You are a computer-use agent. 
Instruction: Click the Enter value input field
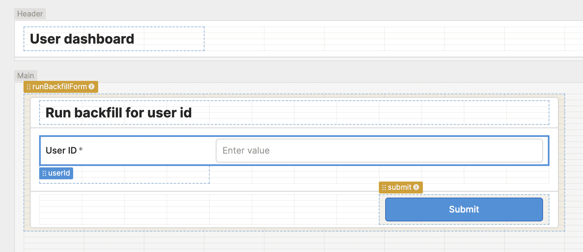(379, 150)
